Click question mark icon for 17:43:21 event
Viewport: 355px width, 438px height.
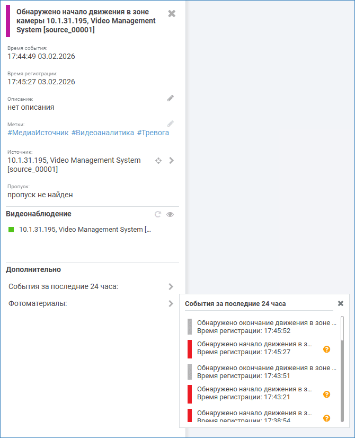326,394
